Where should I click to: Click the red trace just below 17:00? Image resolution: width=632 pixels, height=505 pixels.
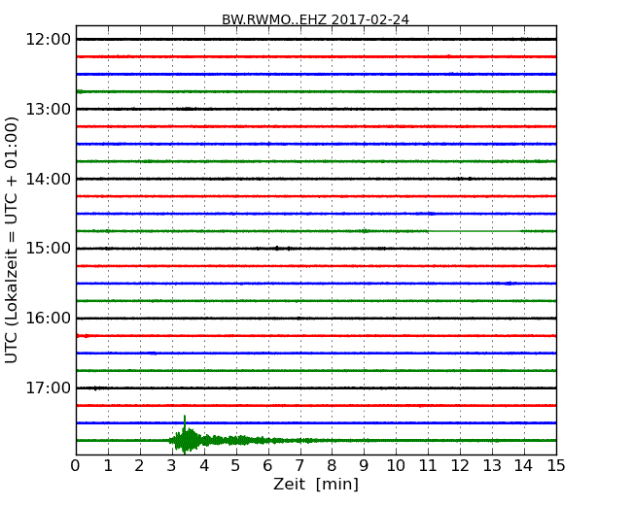[x=316, y=406]
